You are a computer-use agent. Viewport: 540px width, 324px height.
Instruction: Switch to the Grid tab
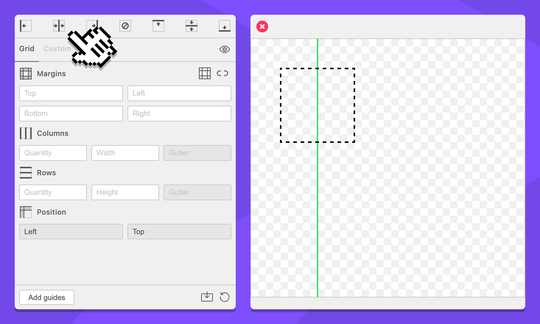27,49
